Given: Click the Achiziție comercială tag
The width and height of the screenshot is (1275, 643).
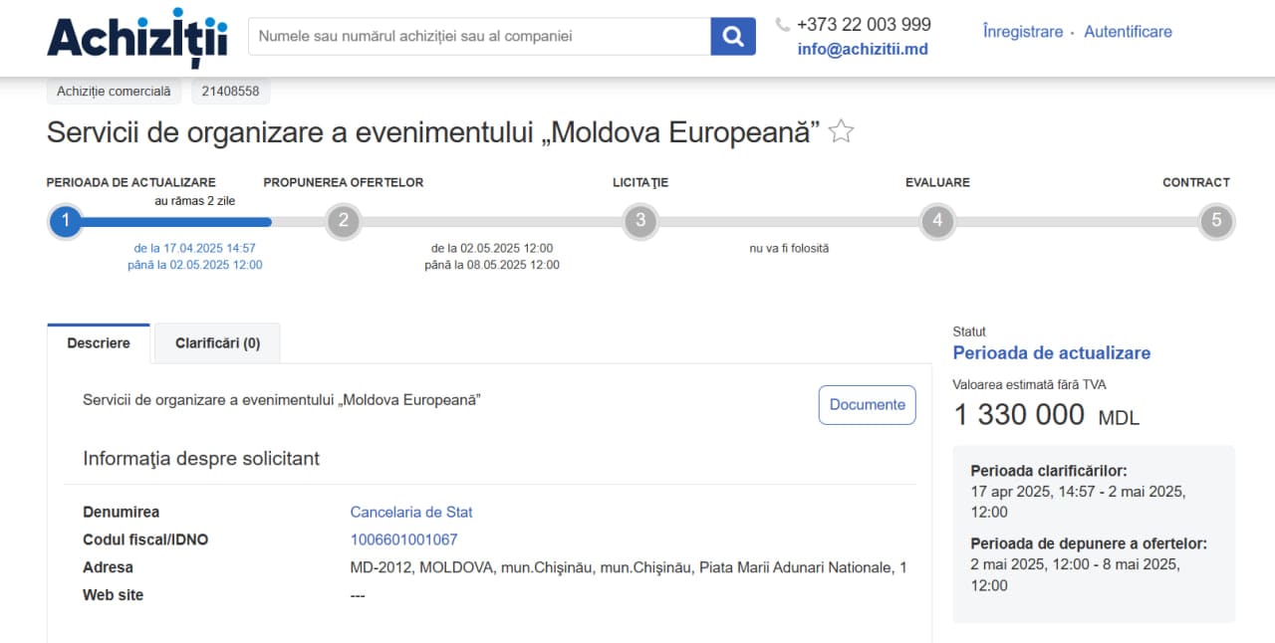Looking at the screenshot, I should (x=114, y=92).
